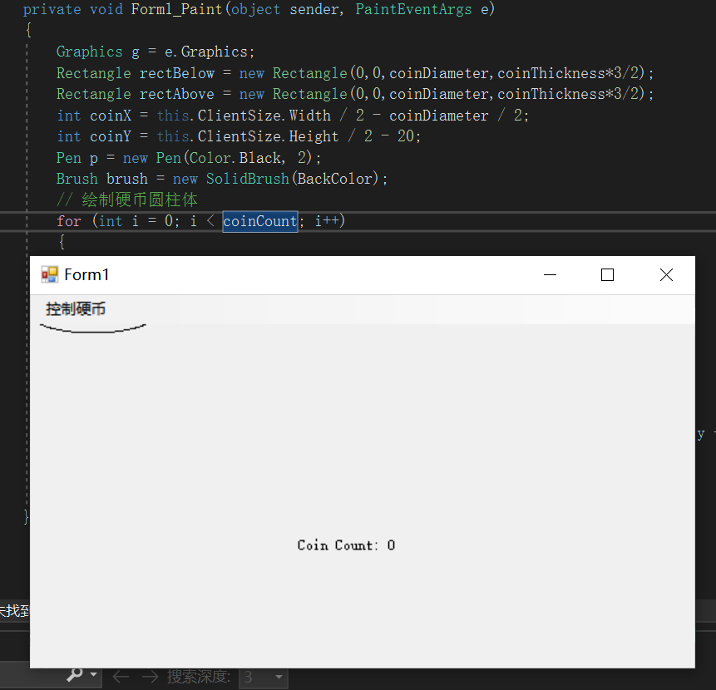Screen dimensions: 716x690
Task: Open the 控制硬币 menu
Action: click(76, 309)
